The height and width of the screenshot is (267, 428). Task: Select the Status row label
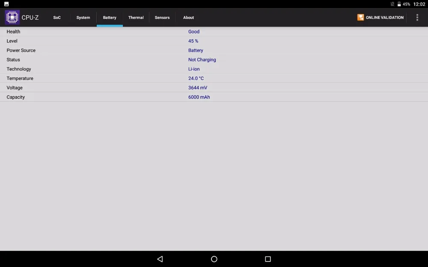pyautogui.click(x=13, y=60)
